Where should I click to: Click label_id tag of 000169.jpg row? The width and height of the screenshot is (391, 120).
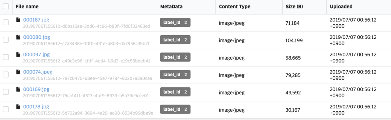click(x=175, y=92)
